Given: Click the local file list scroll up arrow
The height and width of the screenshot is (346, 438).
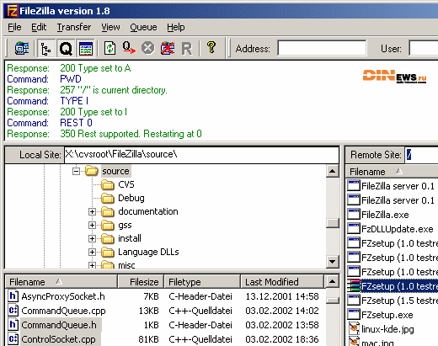Looking at the screenshot, I should (x=333, y=281).
